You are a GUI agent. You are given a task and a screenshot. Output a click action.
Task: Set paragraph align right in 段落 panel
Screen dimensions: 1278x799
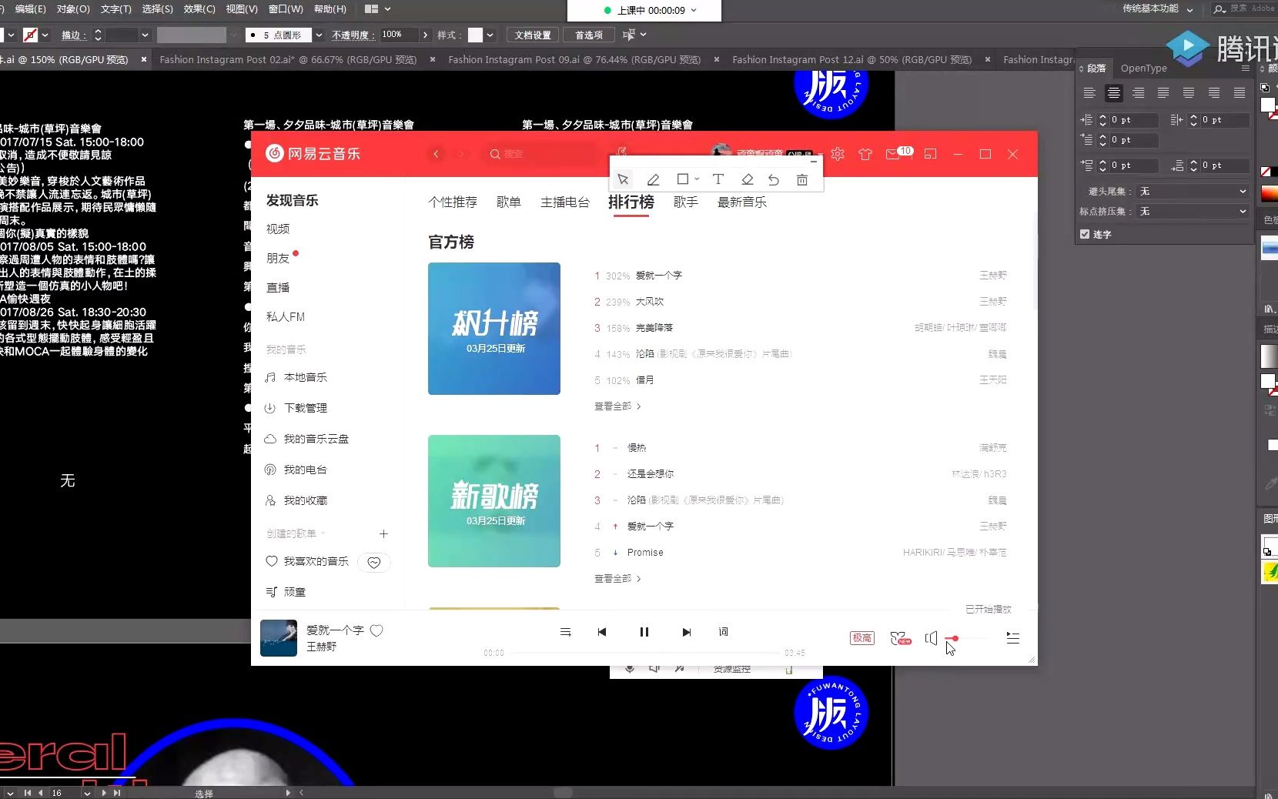pyautogui.click(x=1138, y=93)
